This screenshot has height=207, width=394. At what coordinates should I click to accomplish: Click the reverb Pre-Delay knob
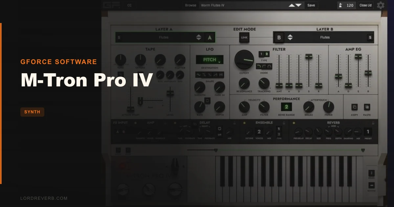tap(298, 132)
